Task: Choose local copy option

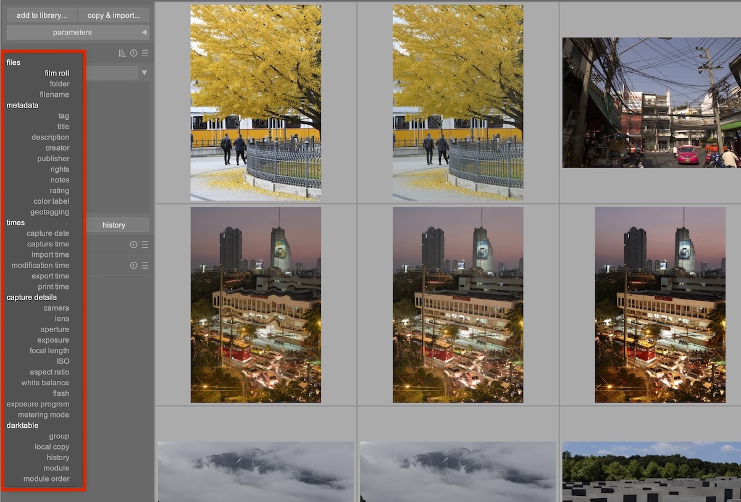Action: 52,447
